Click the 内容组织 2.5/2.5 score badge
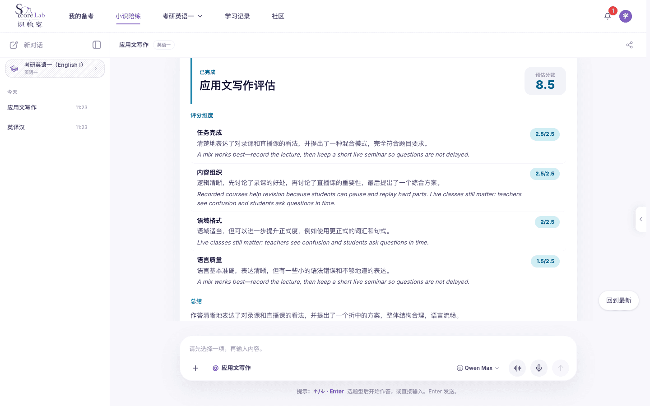 click(545, 174)
